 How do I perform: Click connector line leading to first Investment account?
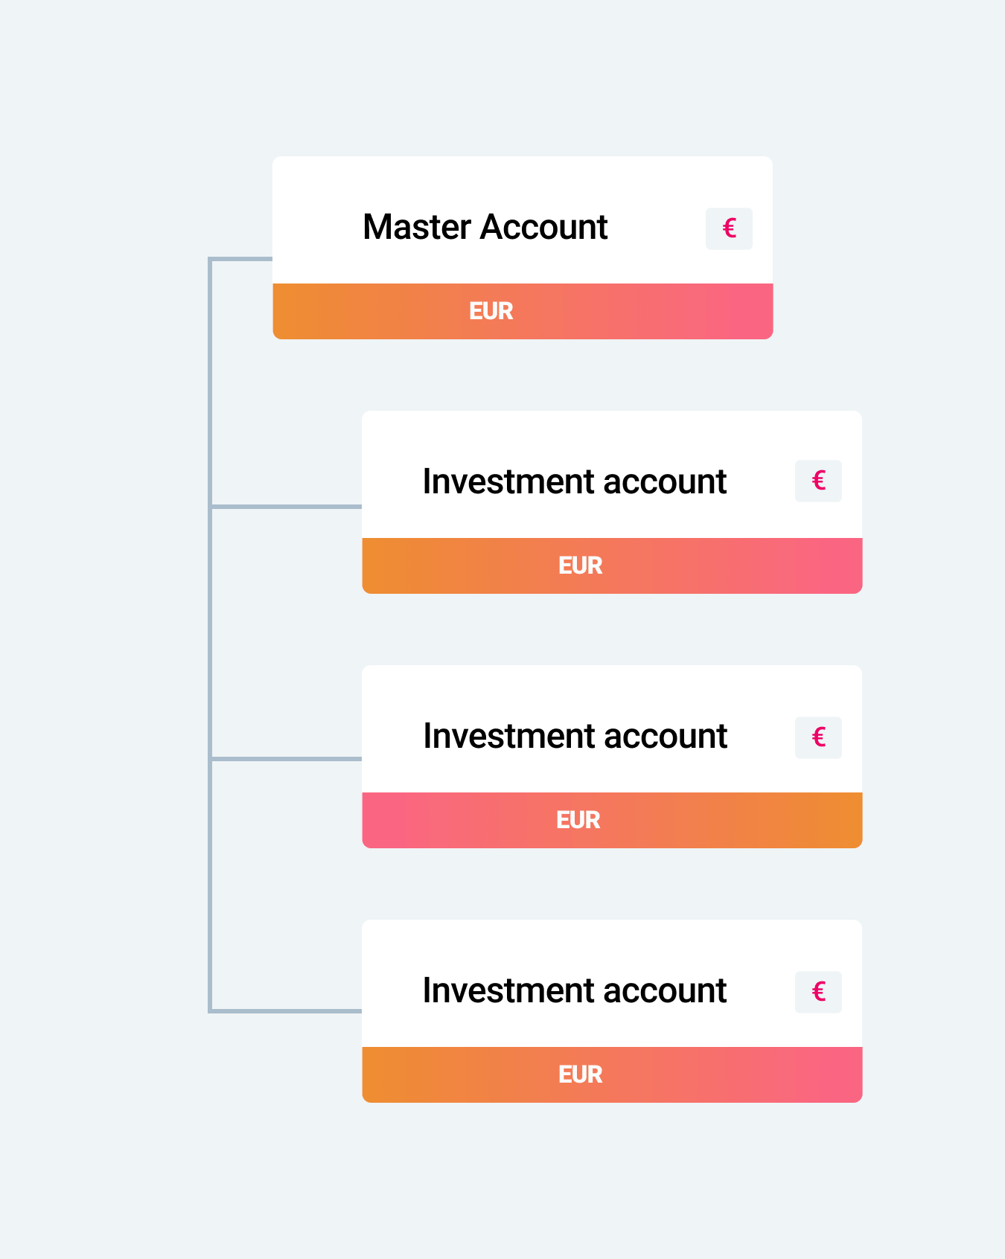[287, 507]
